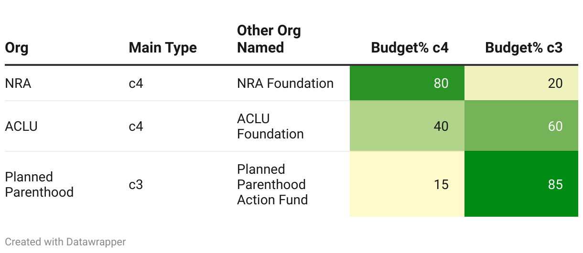Click the pale yellow 20 cell

point(521,84)
